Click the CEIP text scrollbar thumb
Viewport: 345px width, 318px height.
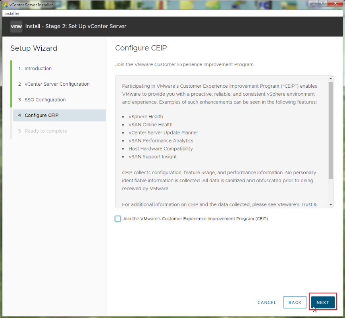coord(330,130)
